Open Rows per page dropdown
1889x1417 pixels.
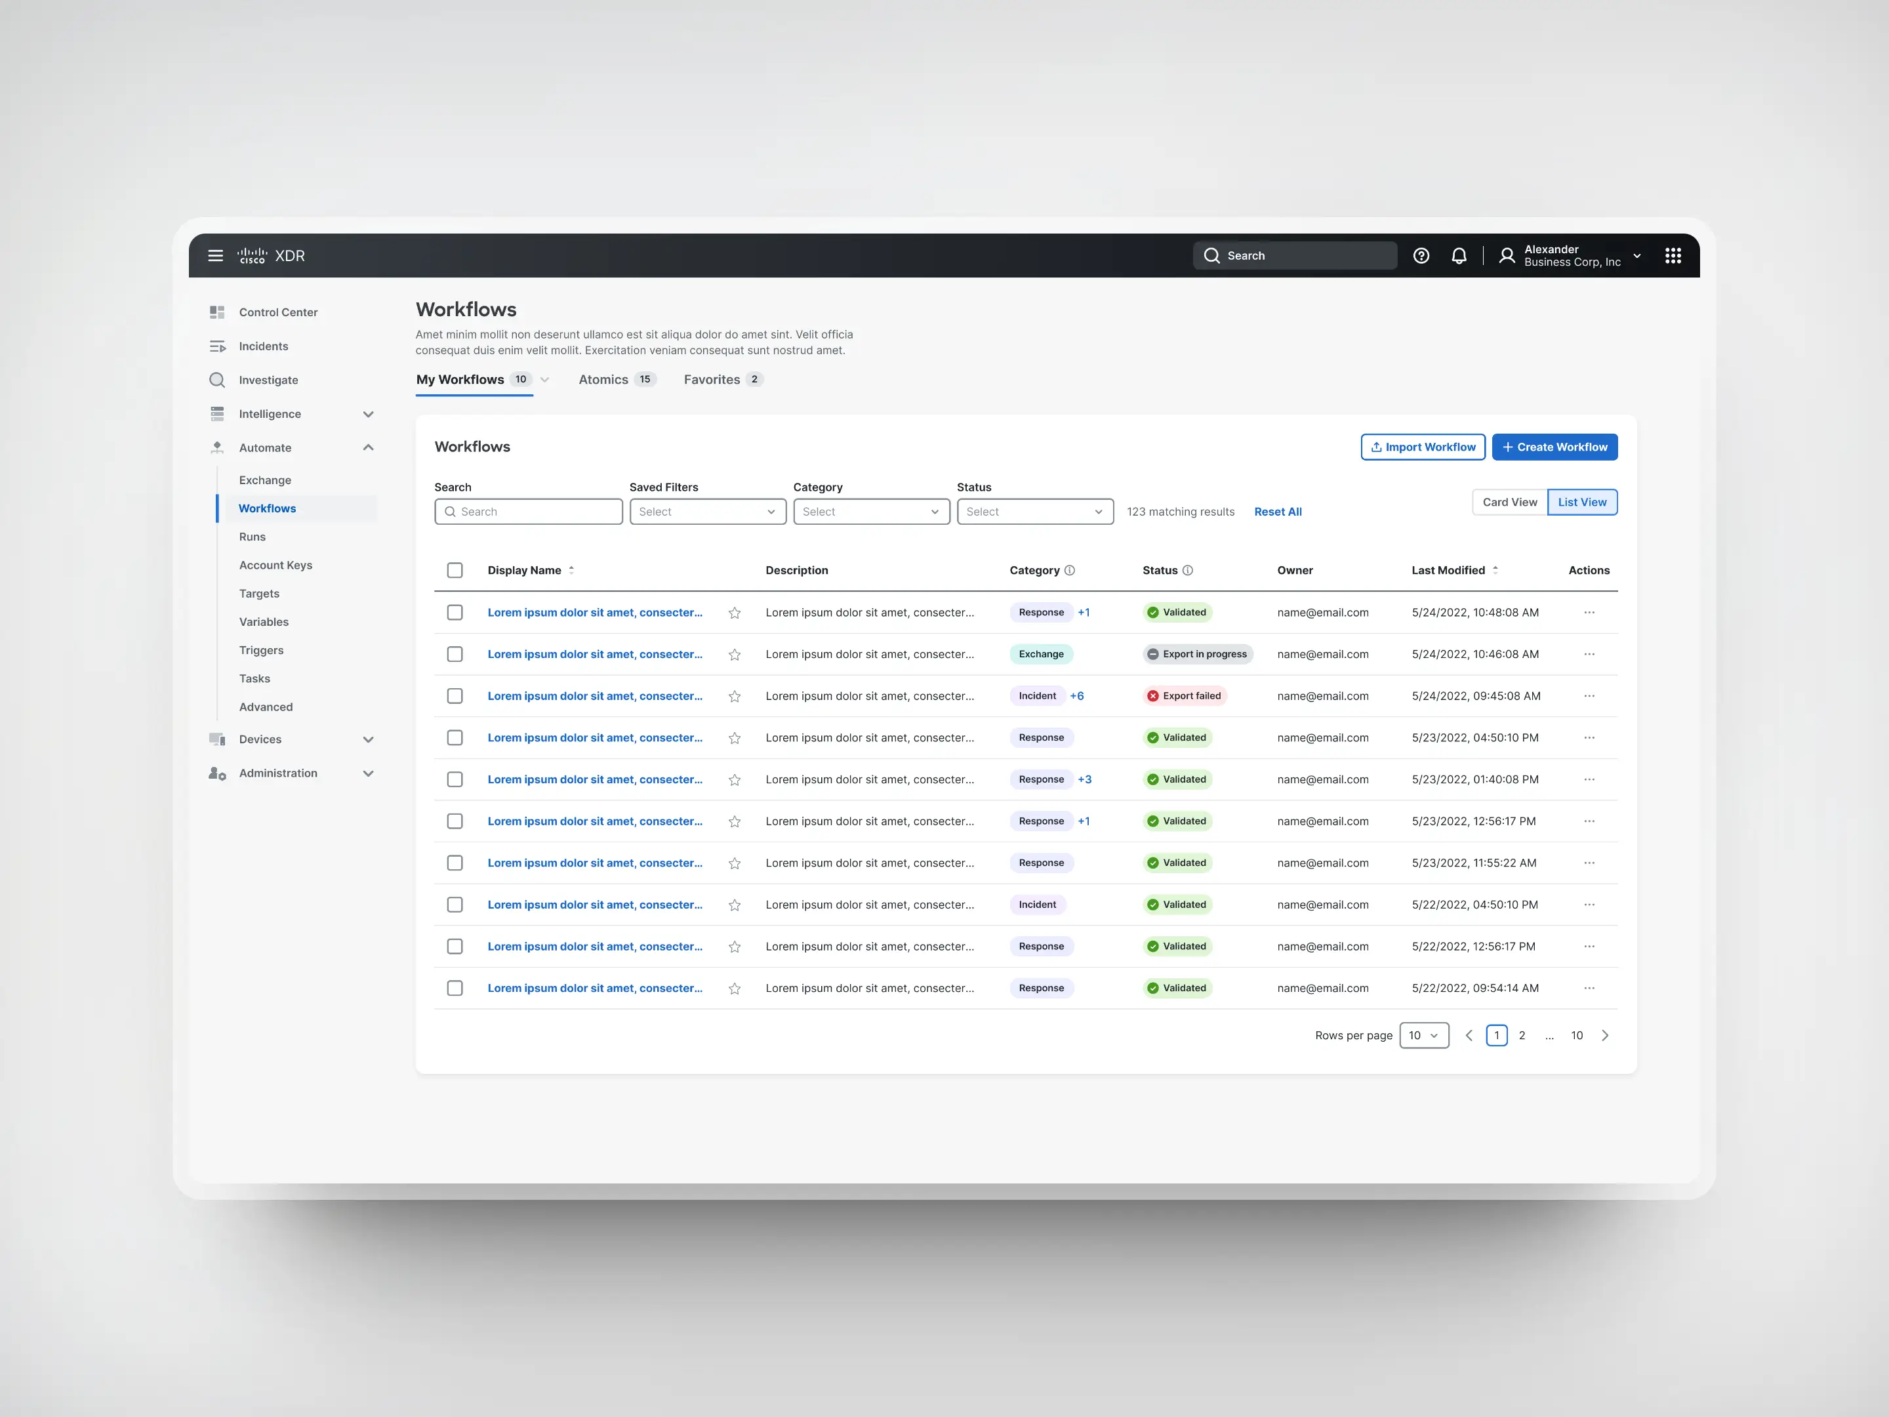point(1423,1035)
